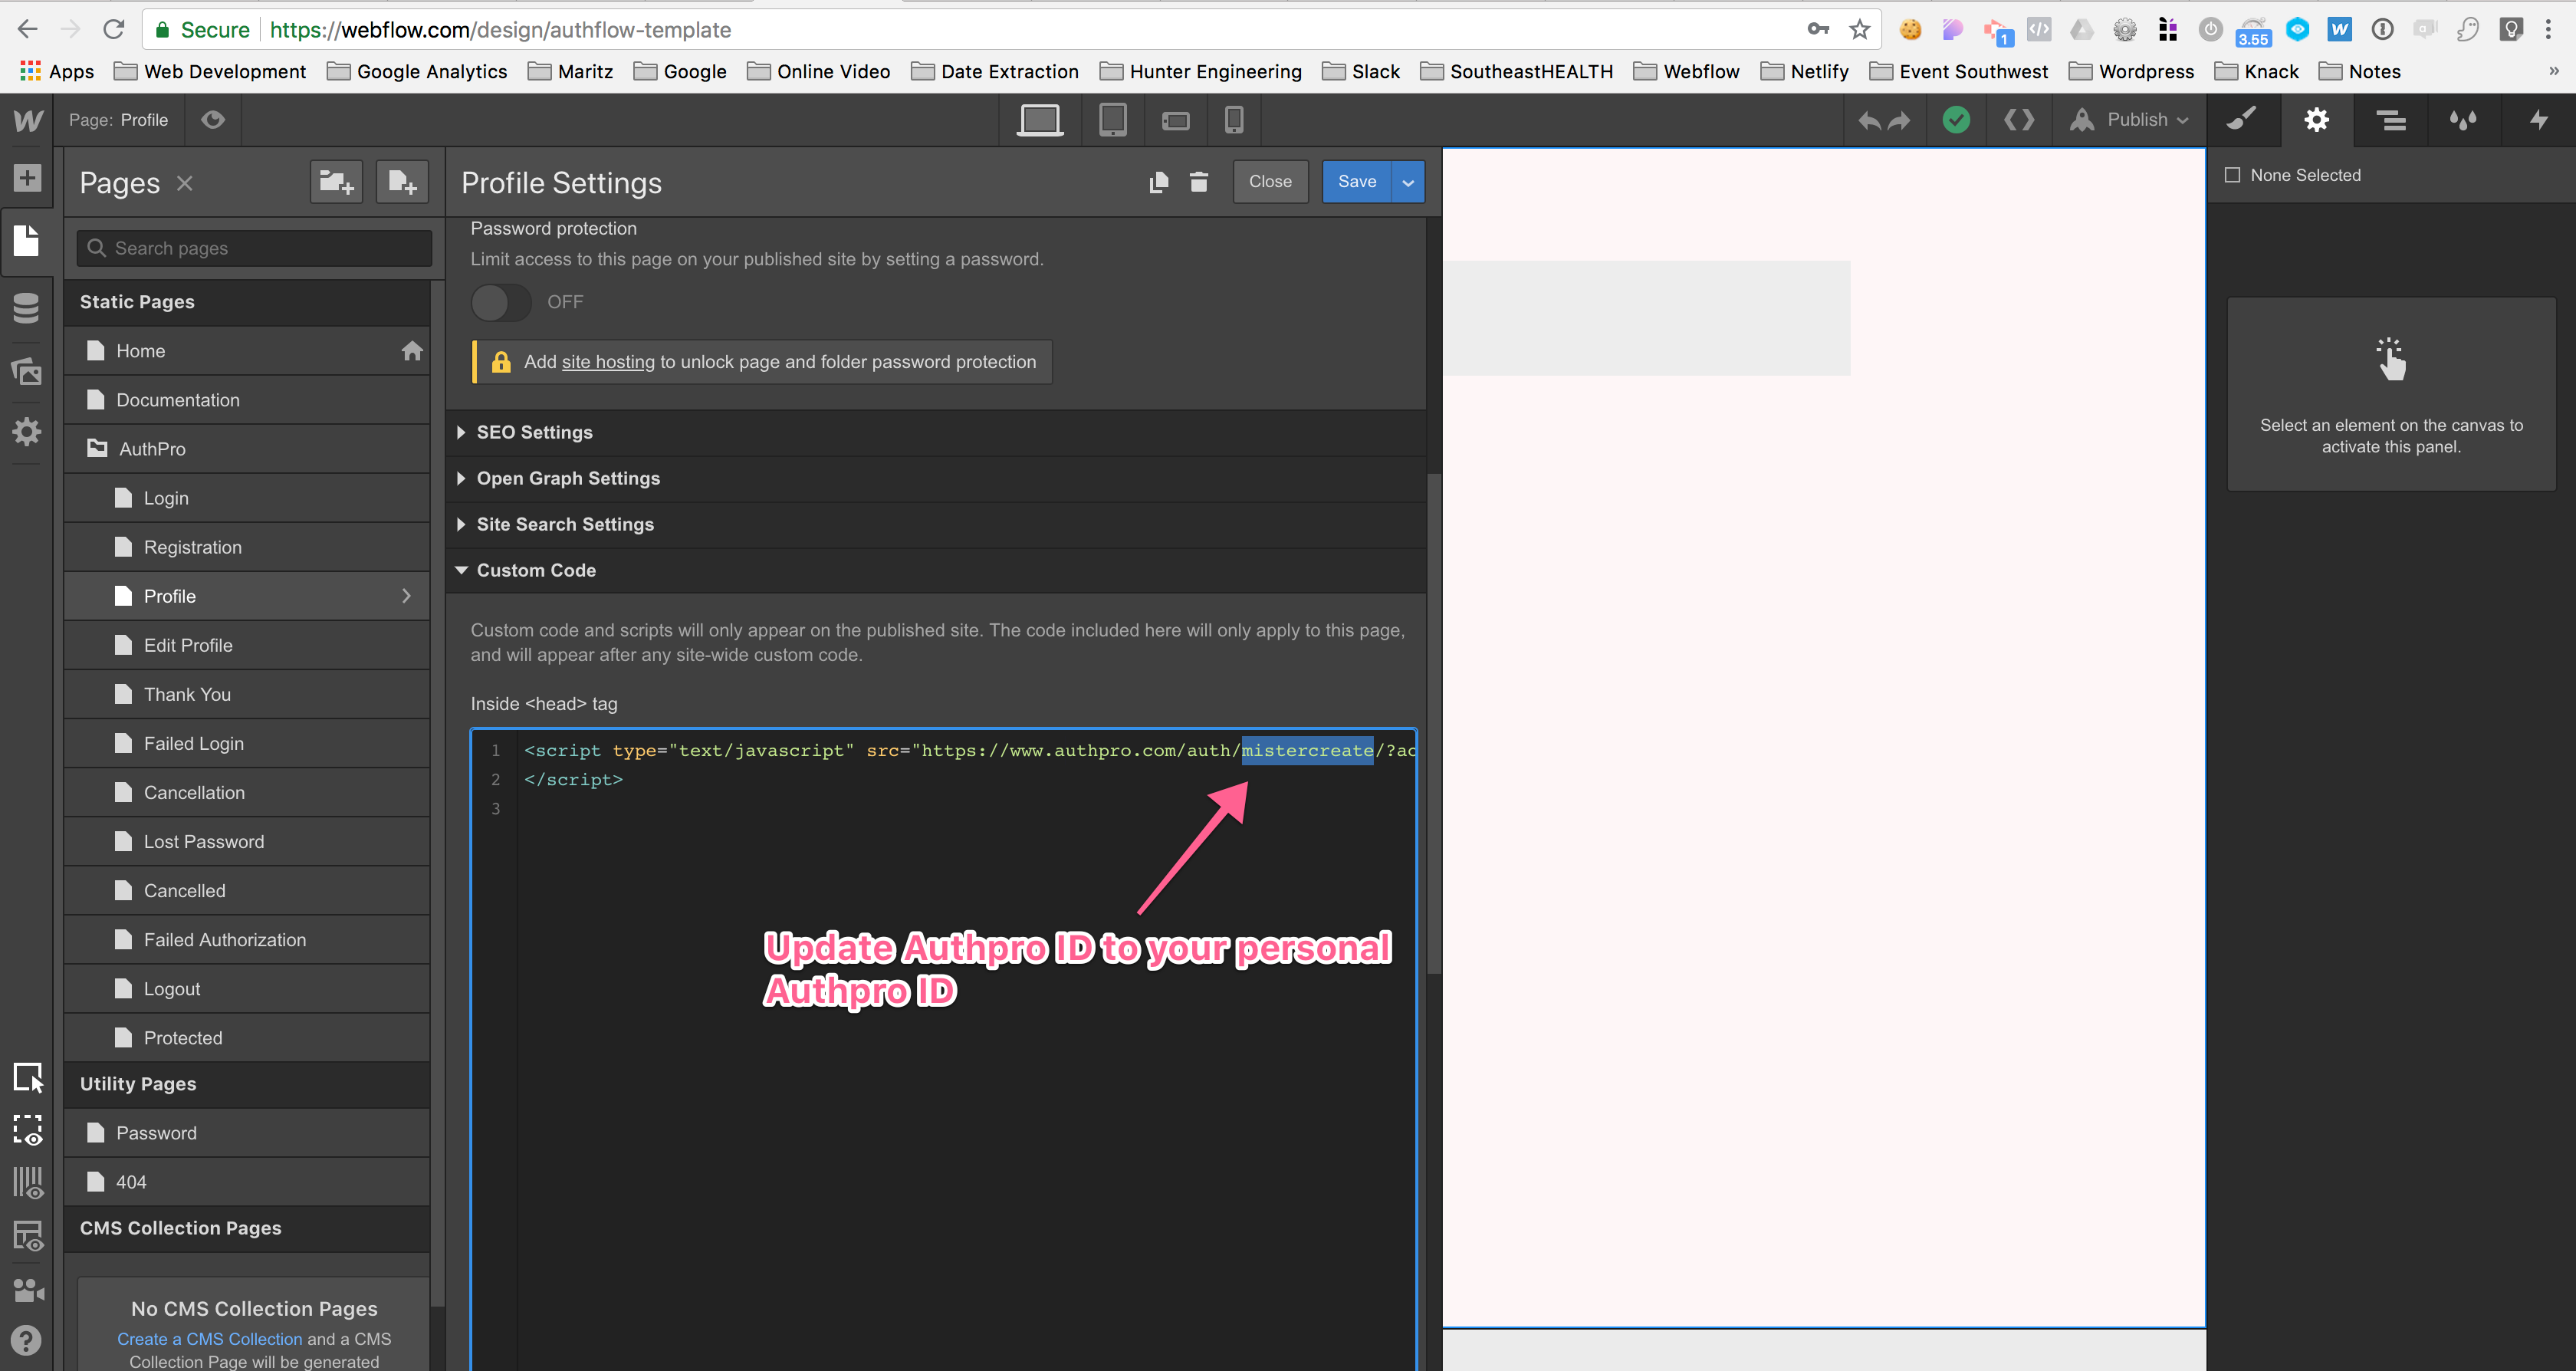Viewport: 2576px width, 1371px height.
Task: Toggle the element selection cursor tool
Action: tap(28, 1077)
